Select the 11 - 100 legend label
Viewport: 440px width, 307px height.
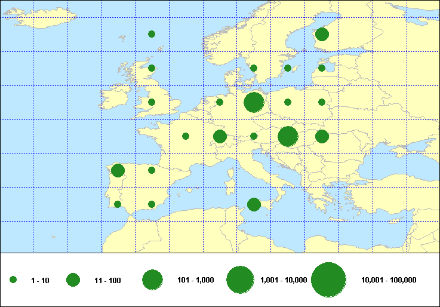[107, 280]
